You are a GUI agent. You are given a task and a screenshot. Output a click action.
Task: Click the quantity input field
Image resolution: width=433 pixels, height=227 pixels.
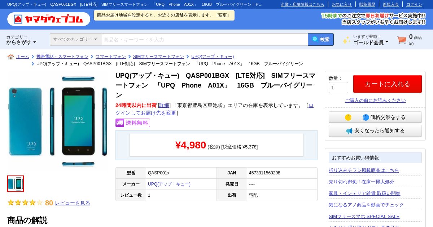pyautogui.click(x=338, y=88)
